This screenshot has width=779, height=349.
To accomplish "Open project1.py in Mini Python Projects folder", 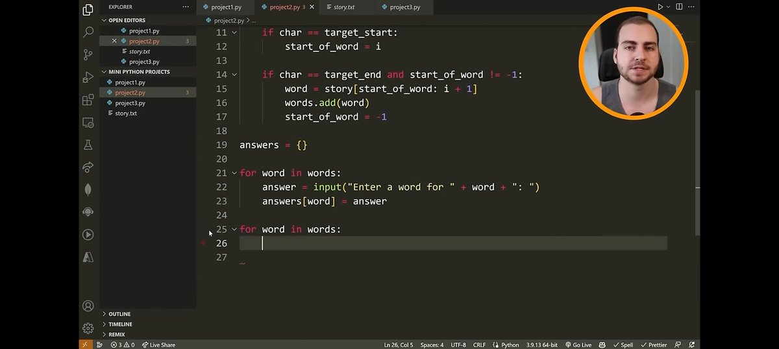I will (x=148, y=82).
